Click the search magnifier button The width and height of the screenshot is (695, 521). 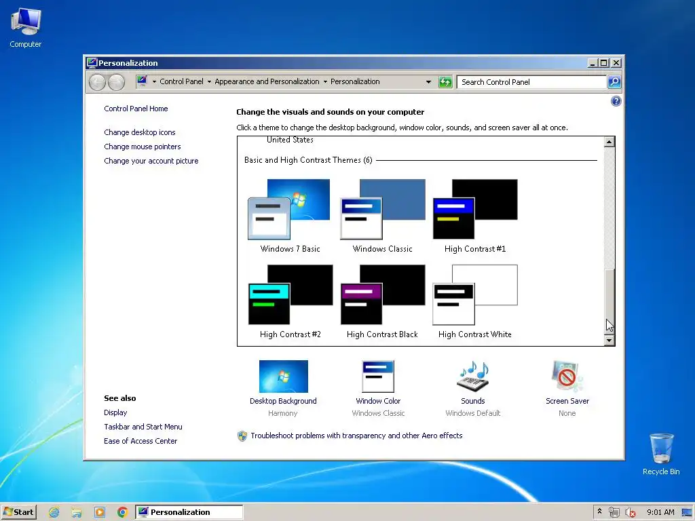coord(614,82)
